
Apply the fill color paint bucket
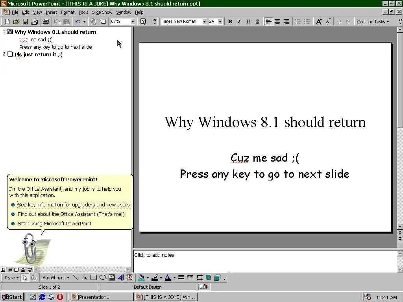(x=141, y=278)
